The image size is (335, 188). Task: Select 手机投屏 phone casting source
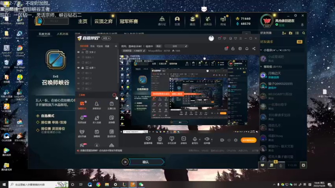point(172,140)
